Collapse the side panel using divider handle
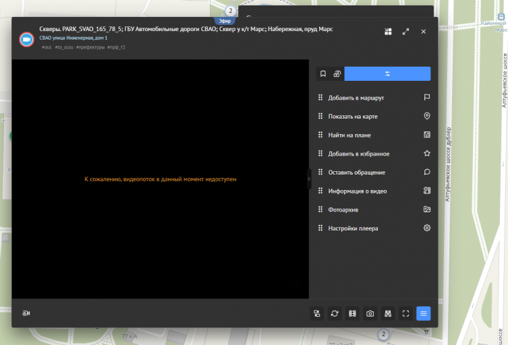This screenshot has height=345, width=508. click(x=309, y=179)
